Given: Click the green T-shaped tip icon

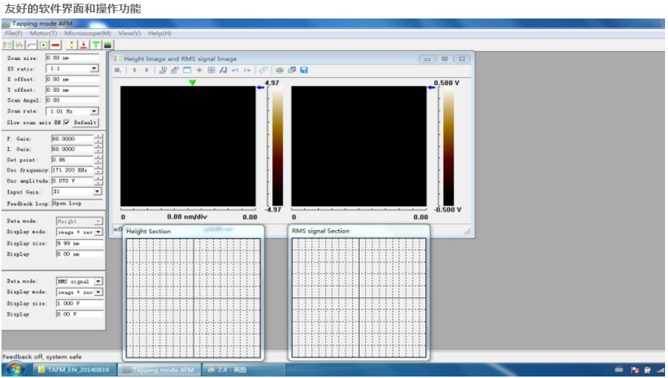Looking at the screenshot, I should pos(96,44).
